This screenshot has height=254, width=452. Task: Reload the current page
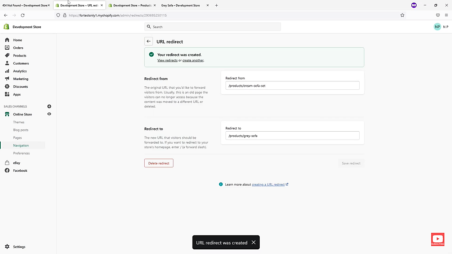tap(23, 15)
